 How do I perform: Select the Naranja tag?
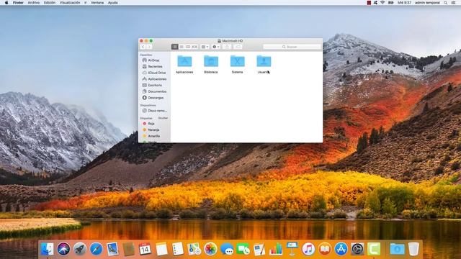tap(154, 129)
